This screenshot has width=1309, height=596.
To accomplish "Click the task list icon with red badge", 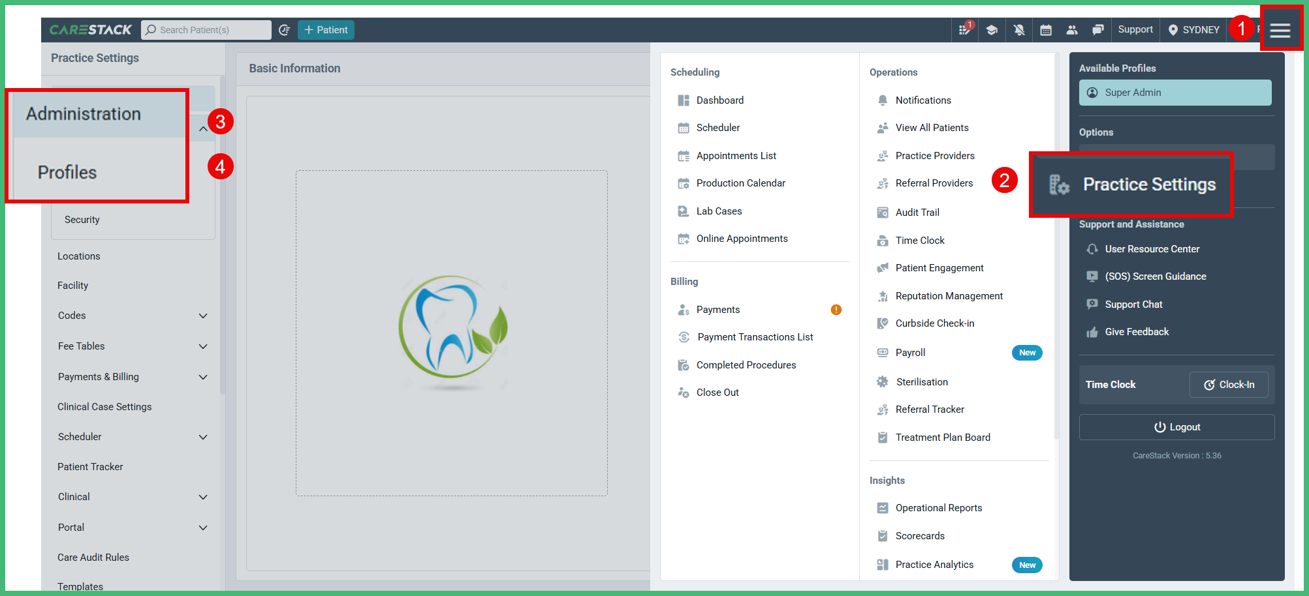I will [965, 29].
